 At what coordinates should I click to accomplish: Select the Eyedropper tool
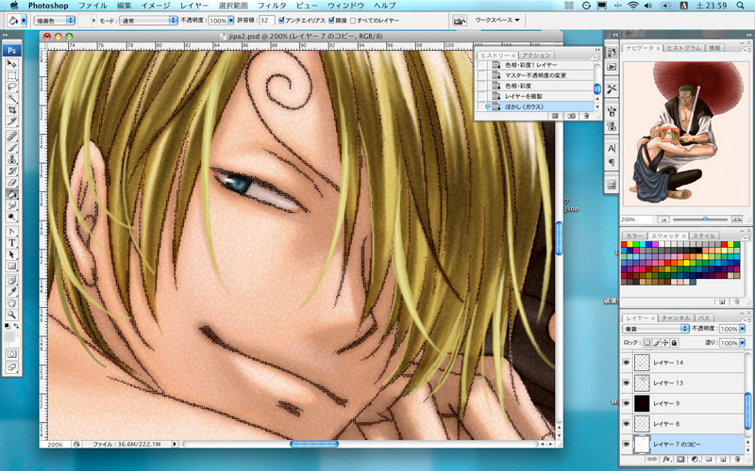(11, 292)
